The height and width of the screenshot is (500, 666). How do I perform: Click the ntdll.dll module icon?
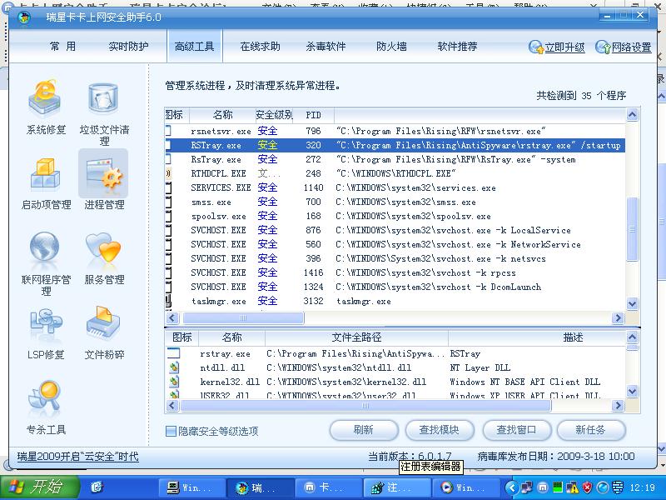tap(174, 367)
